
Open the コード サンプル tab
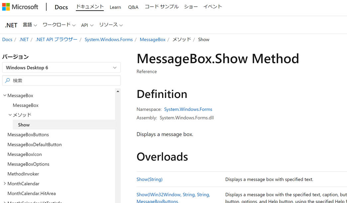click(x=162, y=7)
